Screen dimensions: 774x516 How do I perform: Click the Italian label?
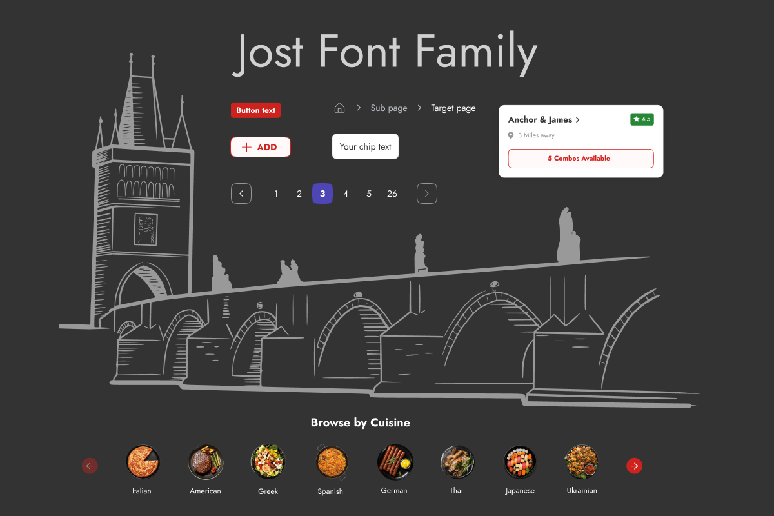[142, 491]
